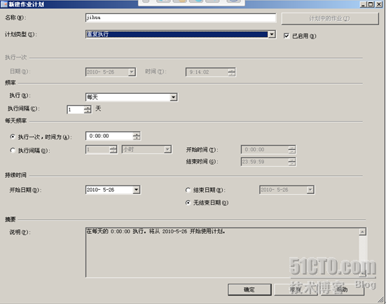The height and width of the screenshot is (304, 386).
Task: Open the 开始日期 start date dropdown
Action: tap(136, 190)
